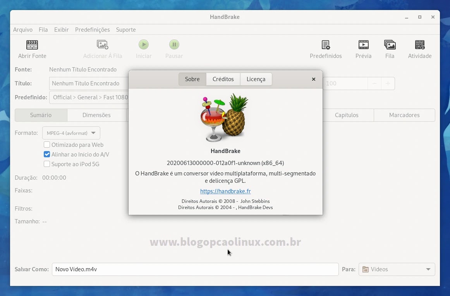Select the Sumário tab
Viewport: 450px width, 296px height.
pyautogui.click(x=41, y=115)
